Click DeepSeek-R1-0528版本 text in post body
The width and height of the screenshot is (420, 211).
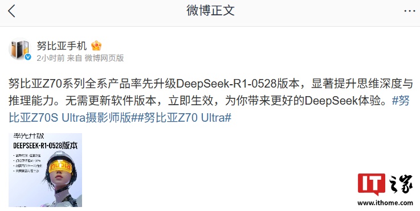[x=238, y=84]
